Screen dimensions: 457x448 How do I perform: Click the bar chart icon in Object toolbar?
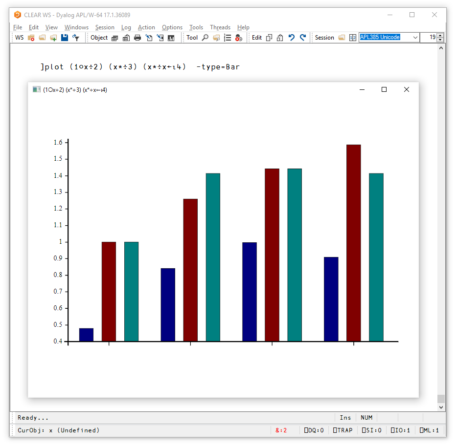click(171, 38)
